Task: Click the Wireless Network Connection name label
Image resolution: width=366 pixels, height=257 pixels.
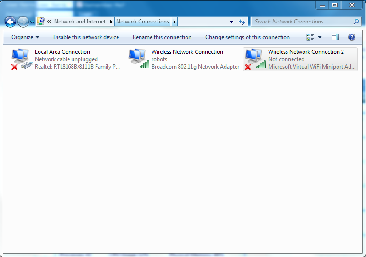Action: coord(187,52)
